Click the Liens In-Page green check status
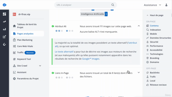 pyautogui.click(x=53, y=73)
